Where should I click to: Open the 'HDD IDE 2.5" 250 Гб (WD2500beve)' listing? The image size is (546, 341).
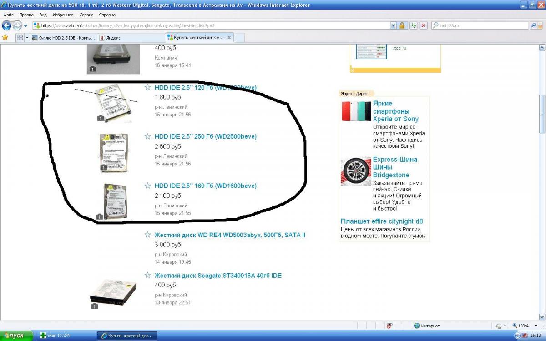(205, 136)
